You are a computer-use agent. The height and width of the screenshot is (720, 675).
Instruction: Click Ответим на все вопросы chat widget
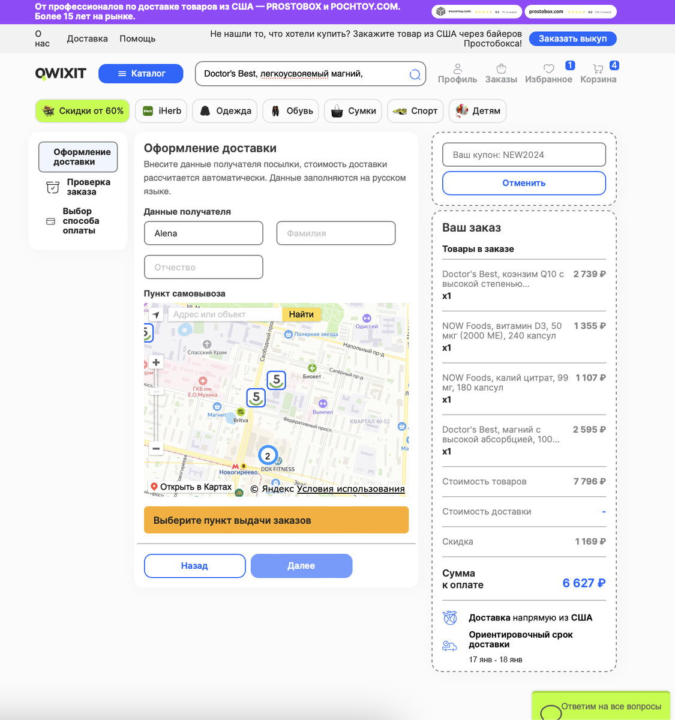pyautogui.click(x=602, y=706)
